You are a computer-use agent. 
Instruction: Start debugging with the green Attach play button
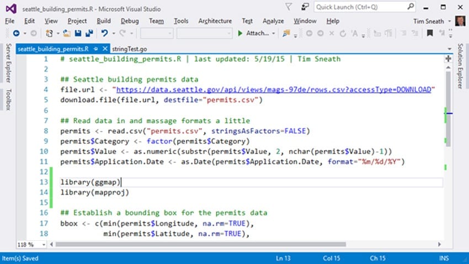[x=253, y=33]
